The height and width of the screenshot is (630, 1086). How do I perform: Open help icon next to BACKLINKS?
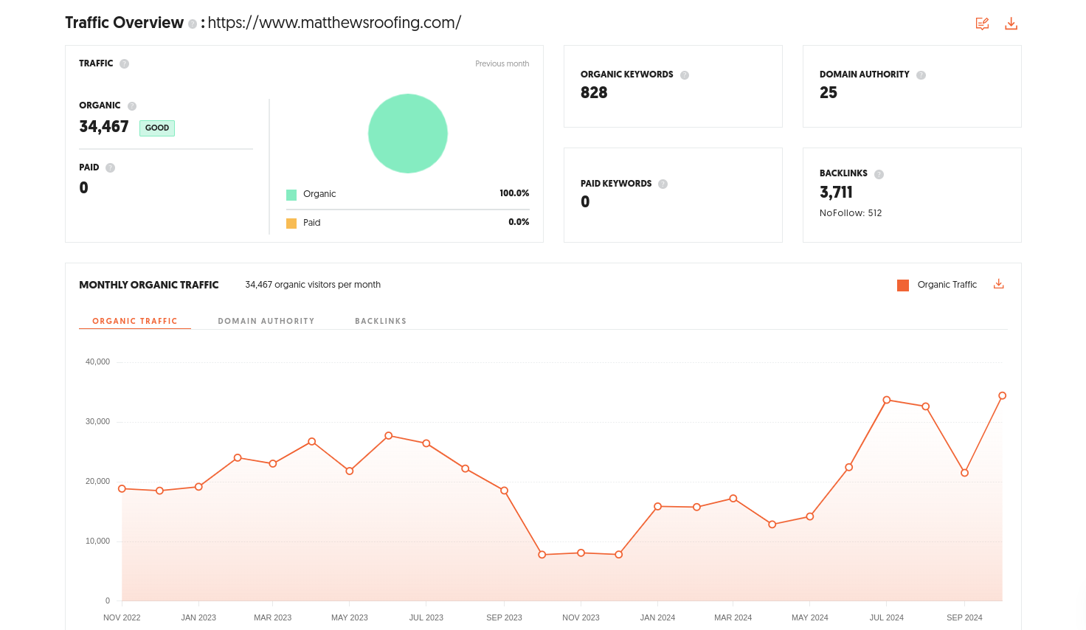point(879,175)
